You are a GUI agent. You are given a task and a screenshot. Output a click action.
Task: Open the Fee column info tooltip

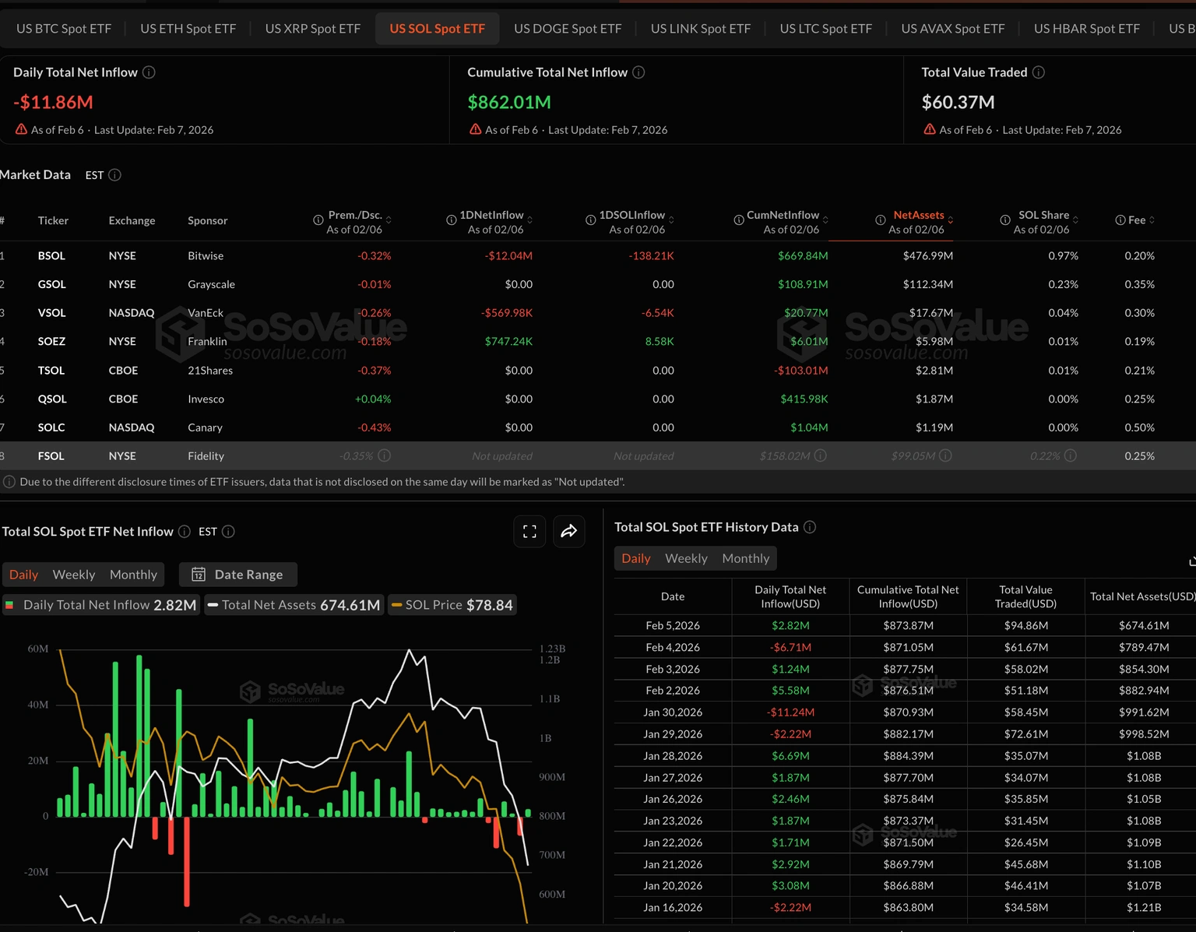1120,220
